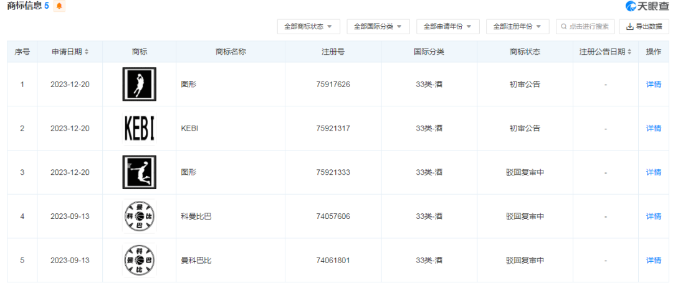Expand the 全部注册年份 filter dropdown
Image resolution: width=673 pixels, height=283 pixels.
[x=517, y=27]
